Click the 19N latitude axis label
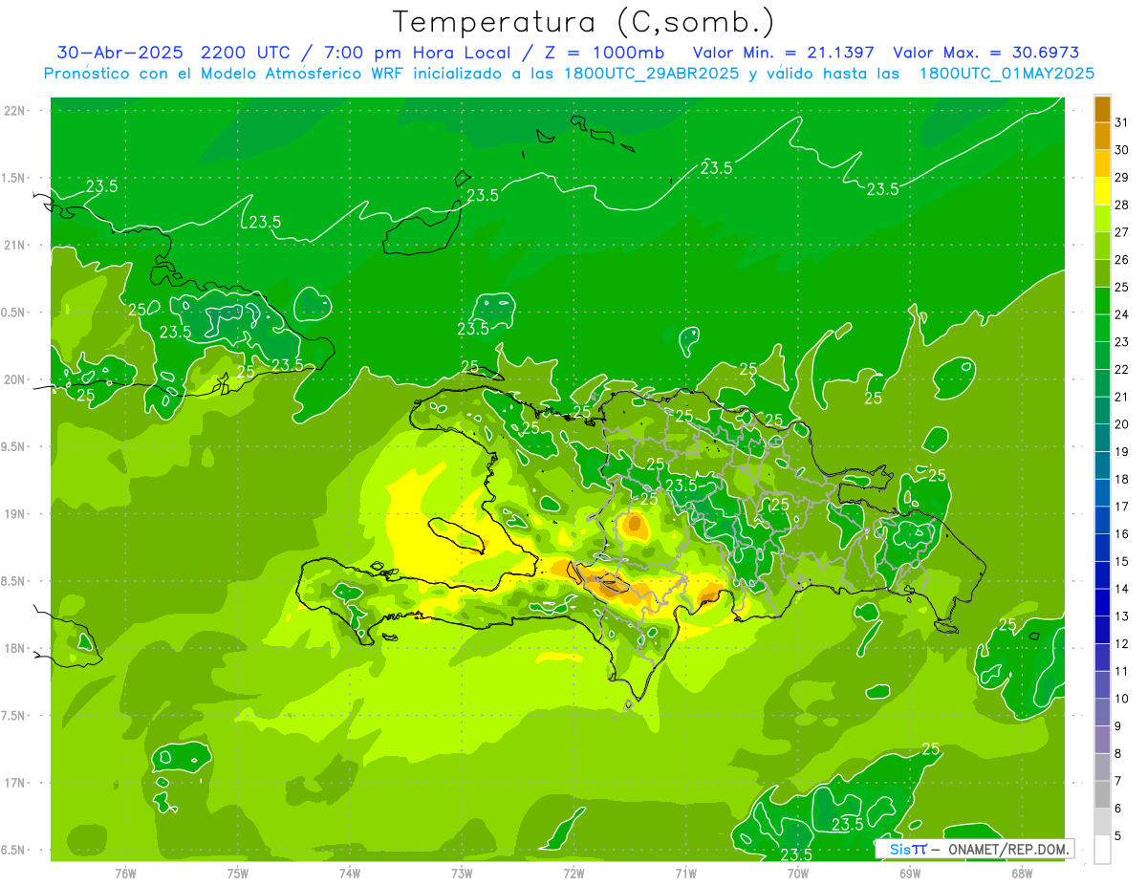1147x886 pixels. [x=13, y=514]
